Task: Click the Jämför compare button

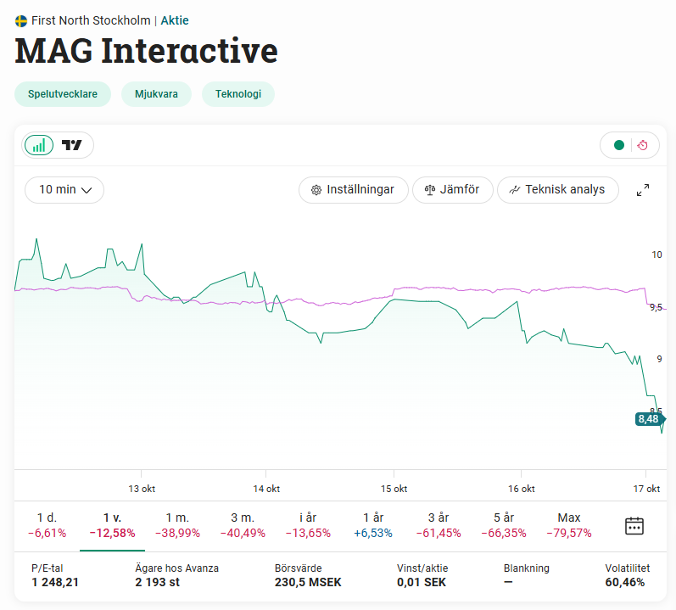Action: coord(453,190)
